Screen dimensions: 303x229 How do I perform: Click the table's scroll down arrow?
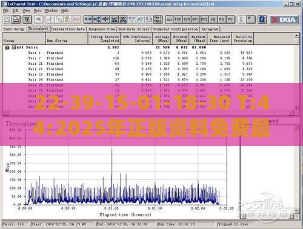coord(296,107)
